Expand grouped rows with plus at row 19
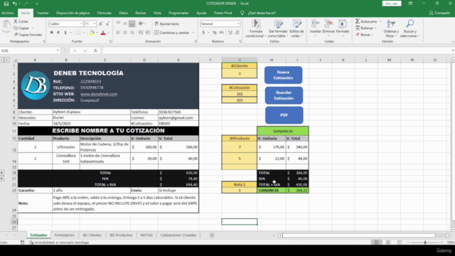The image size is (455, 256). coord(1,173)
